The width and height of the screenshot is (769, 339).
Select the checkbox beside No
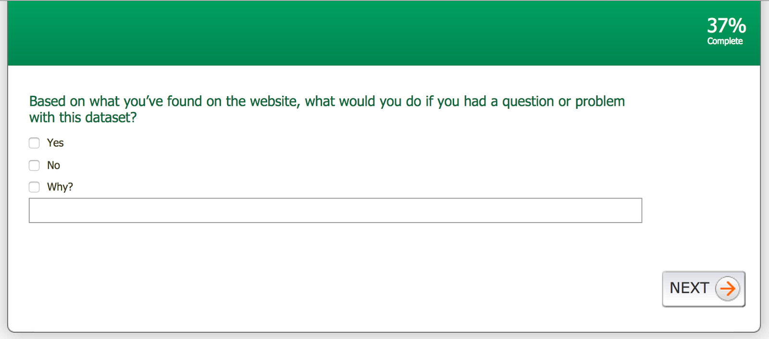[x=34, y=165]
